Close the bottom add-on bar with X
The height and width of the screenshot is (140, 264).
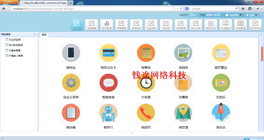pyautogui.click(x=2, y=138)
